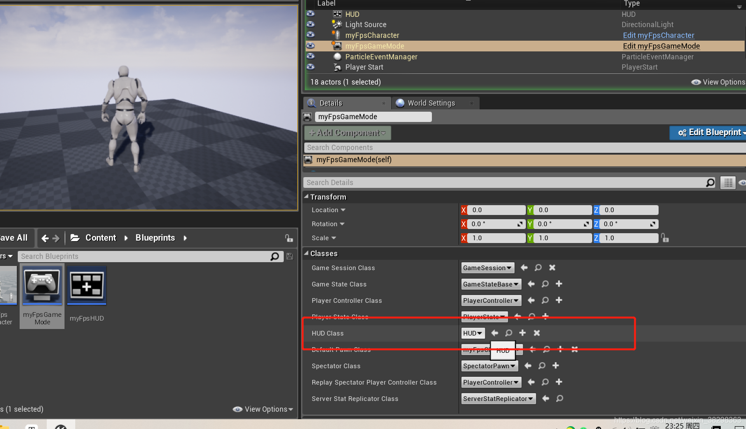Open Edit Blueprint menu
Viewport: 746px width, 429px height.
(x=708, y=133)
